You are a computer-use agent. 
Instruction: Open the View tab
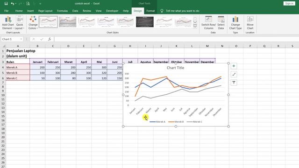click(99, 11)
